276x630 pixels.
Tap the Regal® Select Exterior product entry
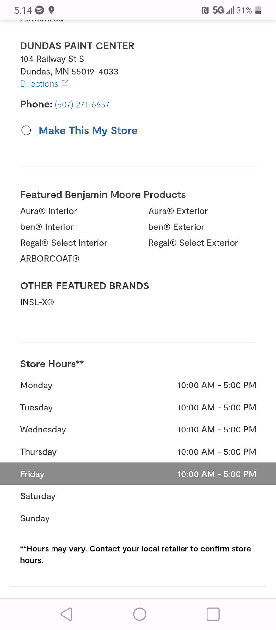pyautogui.click(x=193, y=243)
